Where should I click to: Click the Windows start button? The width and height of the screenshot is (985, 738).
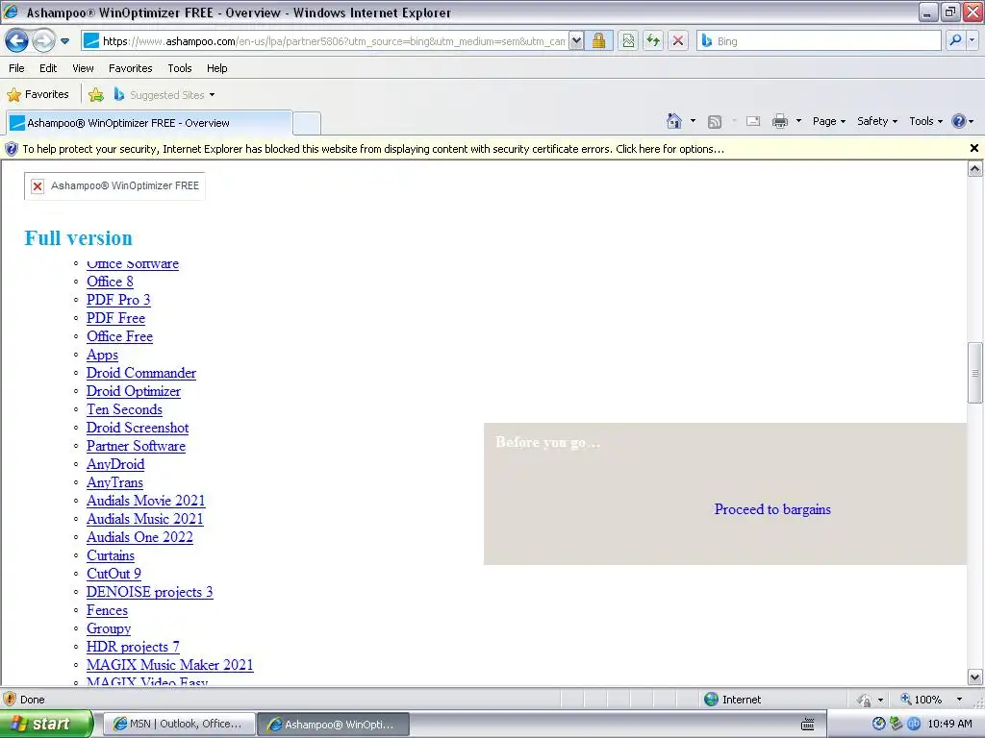click(x=46, y=724)
